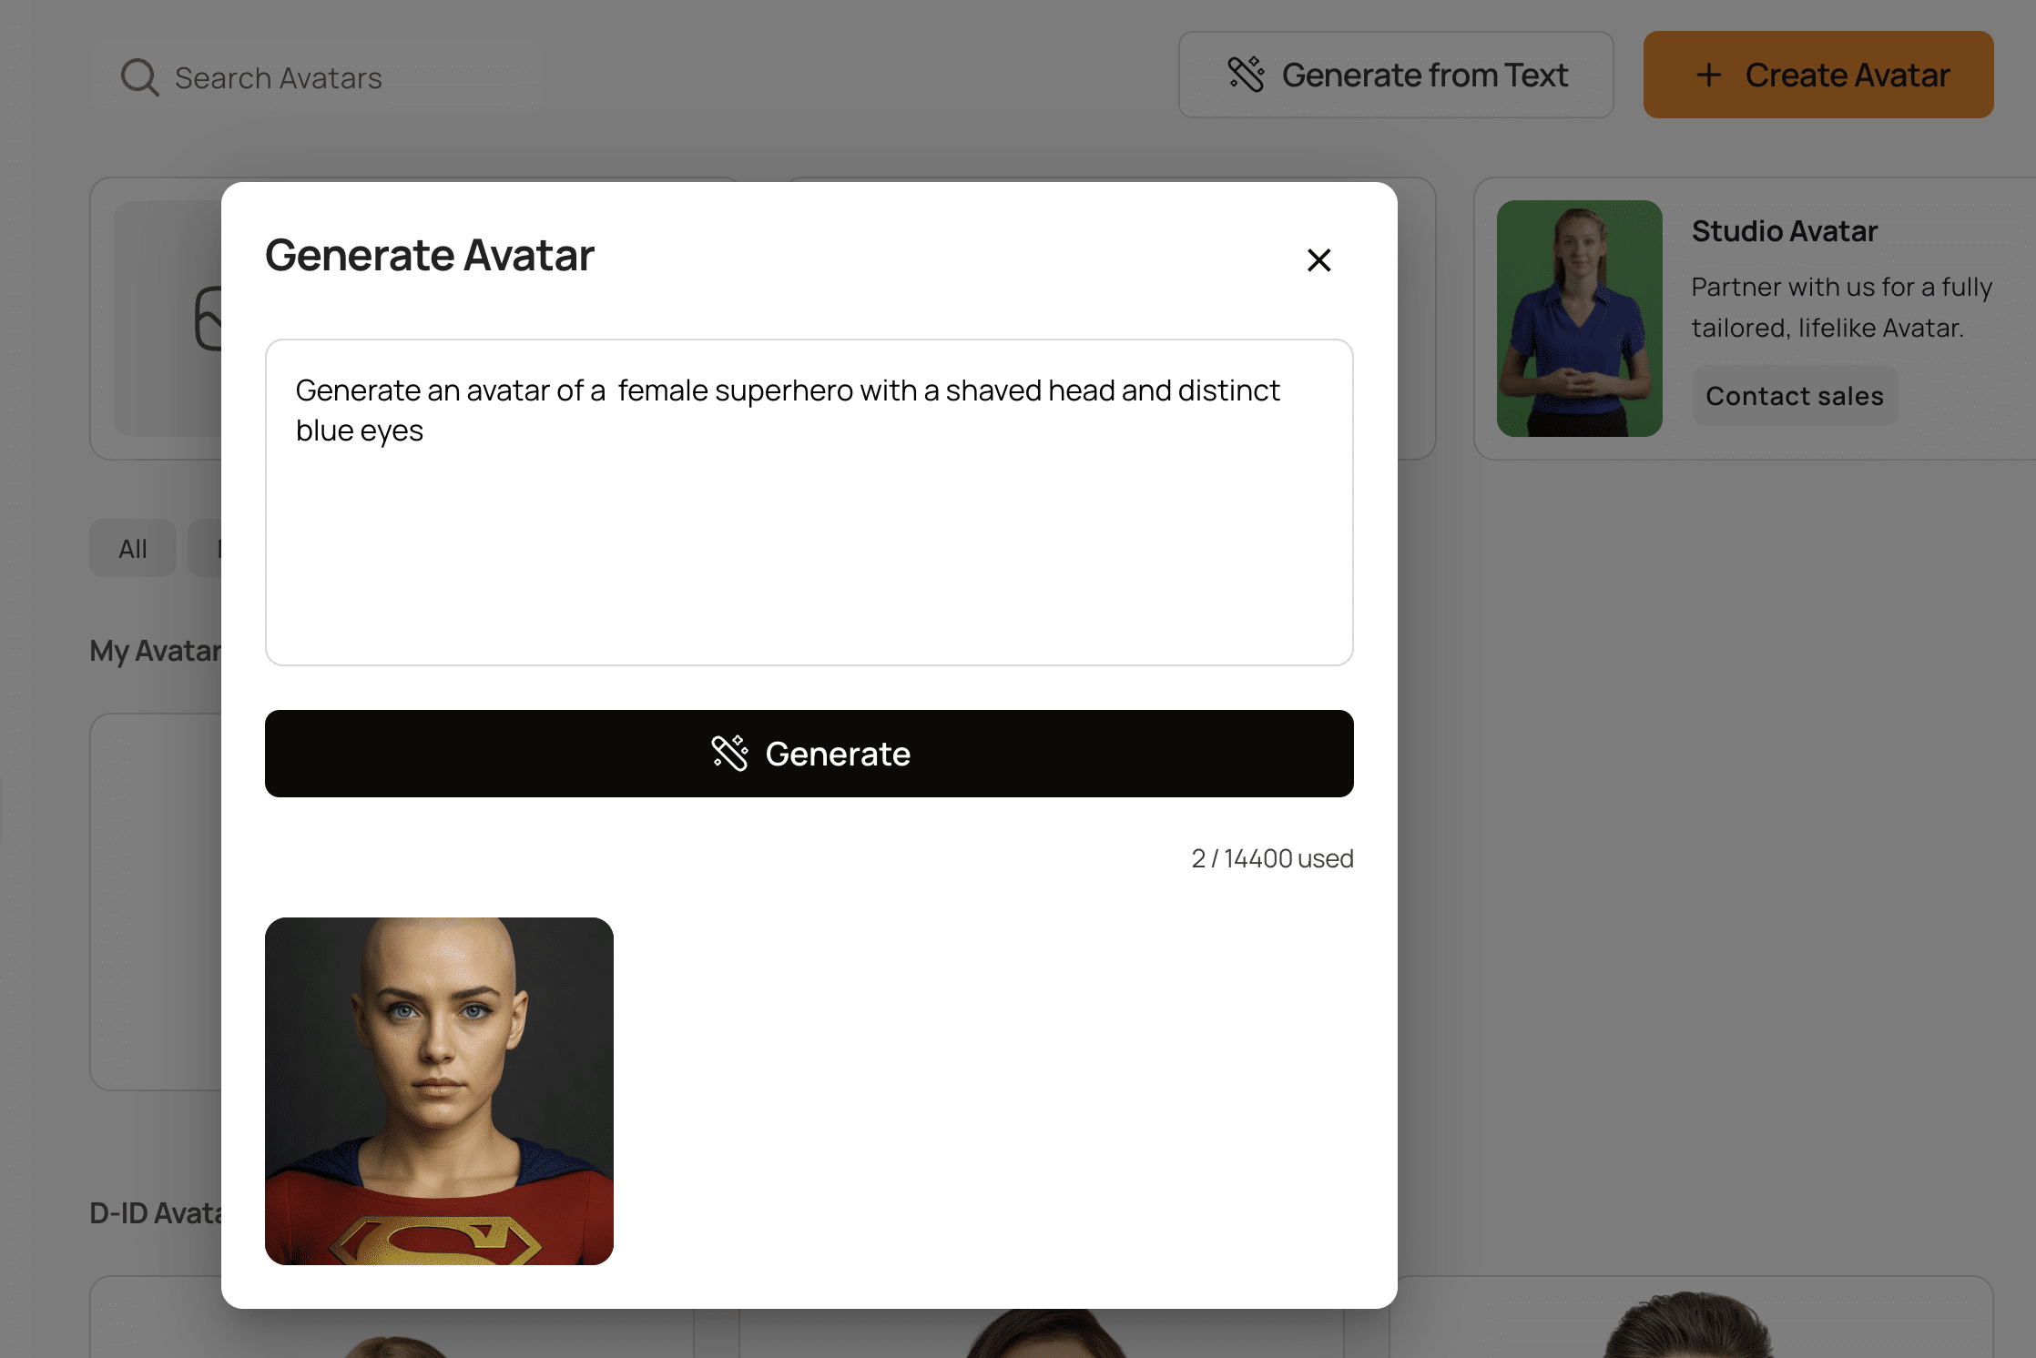Click the Generate Avatar dialog title
Viewport: 2036px width, 1358px height.
click(430, 255)
